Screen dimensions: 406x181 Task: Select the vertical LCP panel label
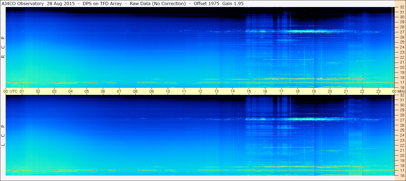(3, 135)
